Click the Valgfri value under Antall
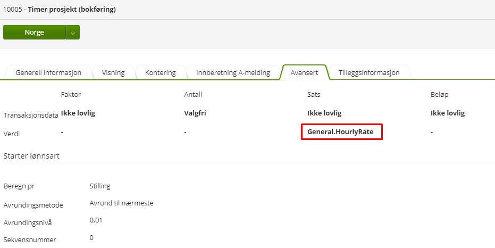 195,113
